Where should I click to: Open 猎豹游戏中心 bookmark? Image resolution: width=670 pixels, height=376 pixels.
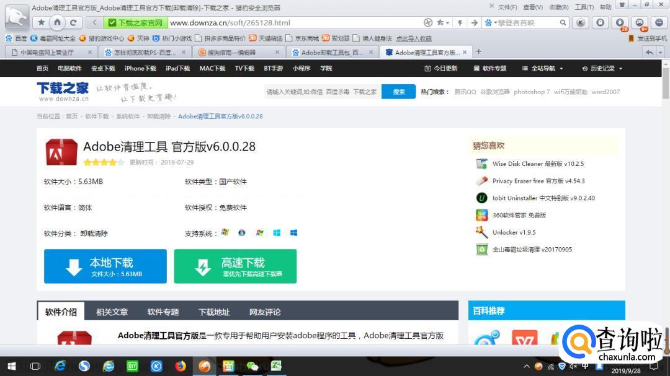[x=101, y=38]
